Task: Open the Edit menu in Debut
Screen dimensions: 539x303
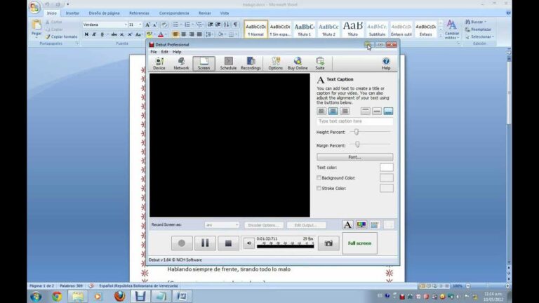Action: [x=164, y=52]
